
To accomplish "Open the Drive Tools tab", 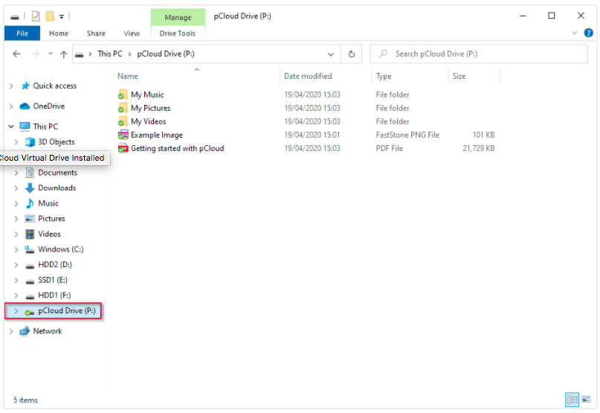I will point(178,33).
